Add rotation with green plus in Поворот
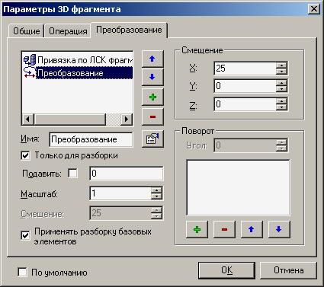 197,230
